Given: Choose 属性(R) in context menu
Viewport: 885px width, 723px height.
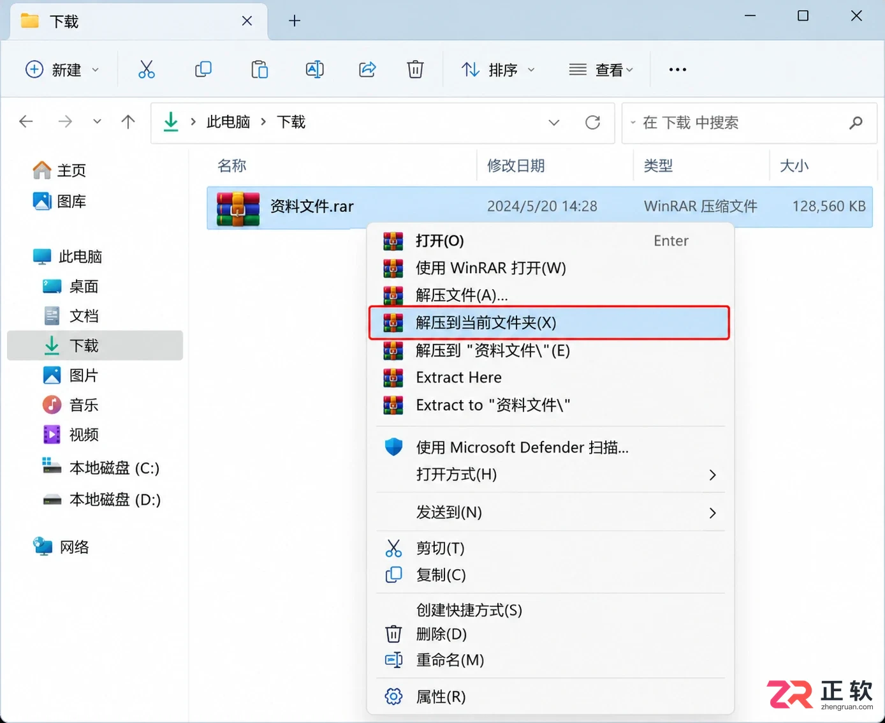Looking at the screenshot, I should coord(550,696).
